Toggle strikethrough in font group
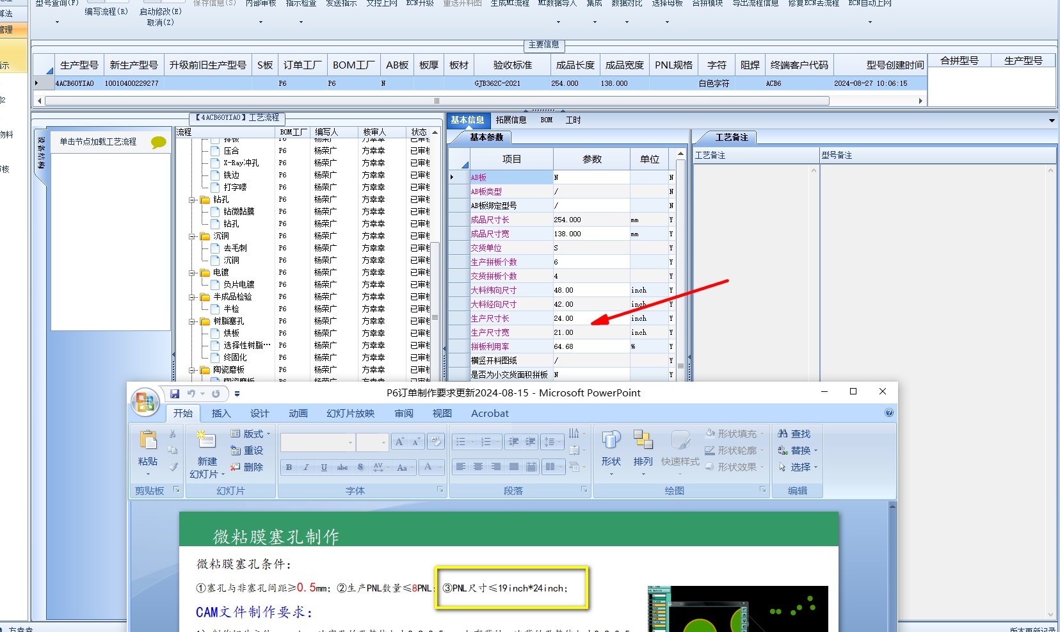1060x632 pixels. coord(342,467)
